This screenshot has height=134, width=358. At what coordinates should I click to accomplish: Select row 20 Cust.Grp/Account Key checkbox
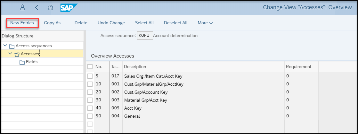pyautogui.click(x=90, y=92)
